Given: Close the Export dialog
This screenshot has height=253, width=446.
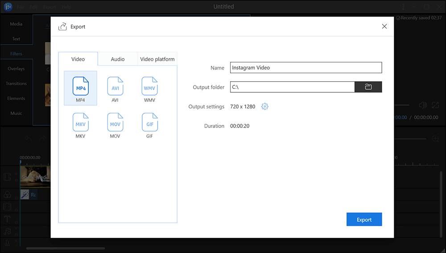Looking at the screenshot, I should pos(384,27).
